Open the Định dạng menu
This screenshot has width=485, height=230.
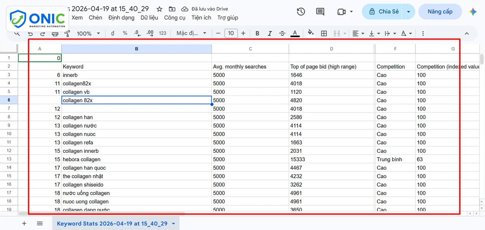(121, 18)
